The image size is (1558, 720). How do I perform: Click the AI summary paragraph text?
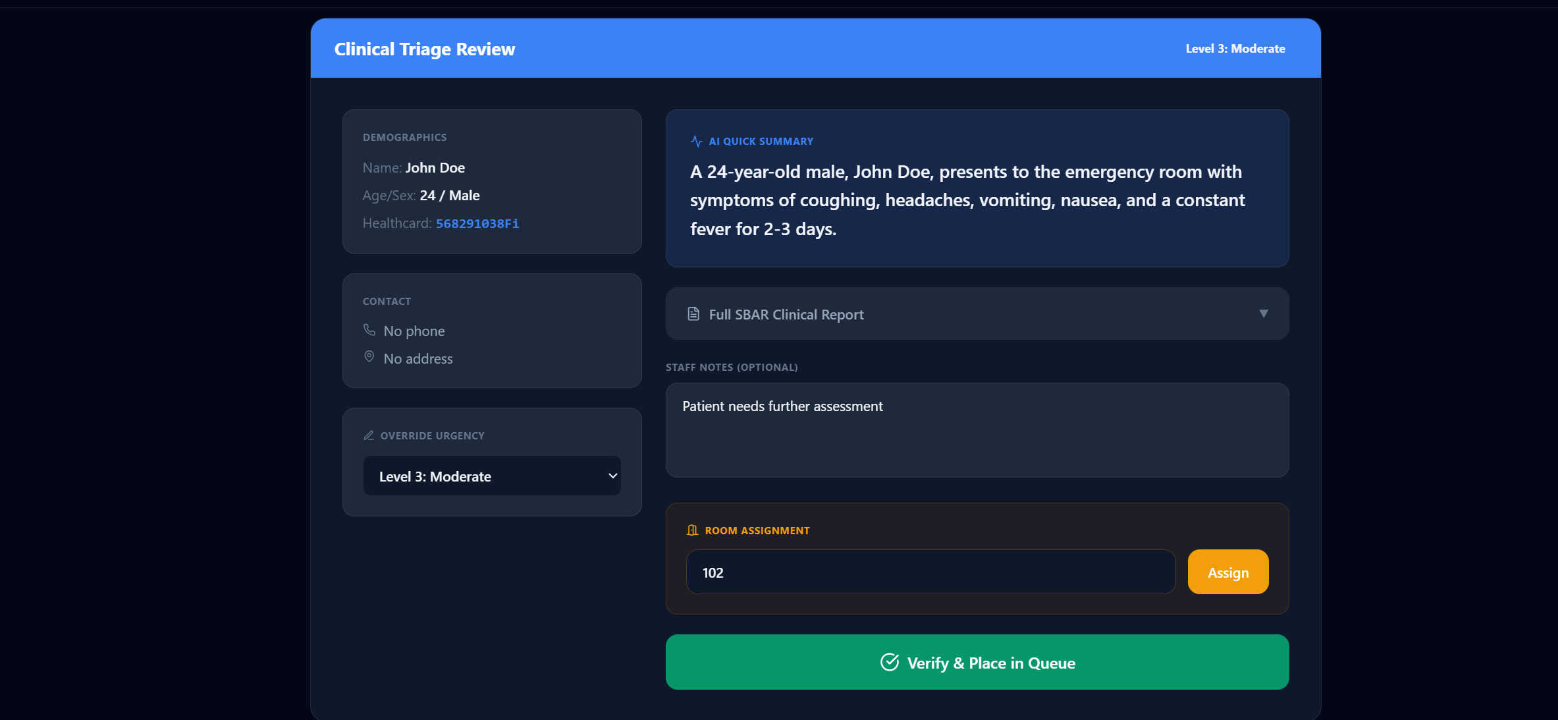tap(967, 200)
